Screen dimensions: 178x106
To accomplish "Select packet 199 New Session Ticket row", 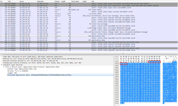I will pos(89,32).
